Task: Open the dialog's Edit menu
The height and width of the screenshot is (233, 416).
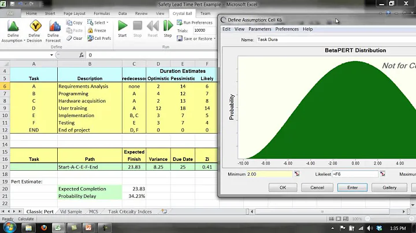Action: point(226,29)
